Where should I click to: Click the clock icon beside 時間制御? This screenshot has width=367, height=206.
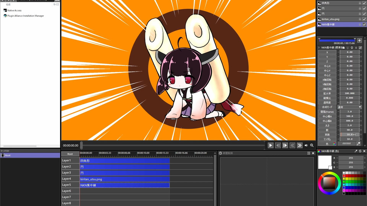click(x=220, y=153)
